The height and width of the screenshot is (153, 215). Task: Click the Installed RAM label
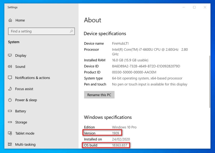click(95, 60)
